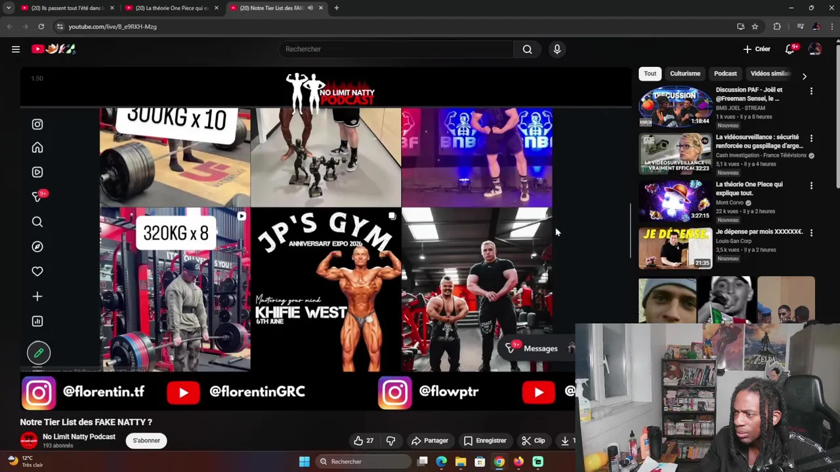This screenshot has height=472, width=840.
Task: Open the Chrome profile icon
Action: click(816, 26)
